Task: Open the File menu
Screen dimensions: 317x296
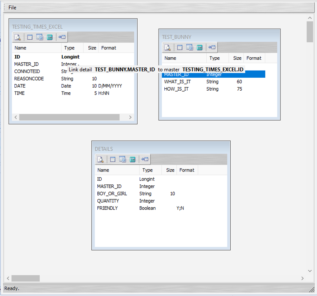Action: click(12, 8)
